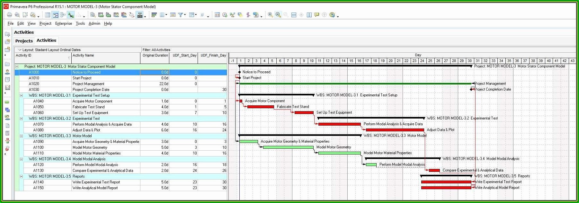The height and width of the screenshot is (203, 579).
Task: Open Print Preview from the toolbar
Action: tap(17, 15)
